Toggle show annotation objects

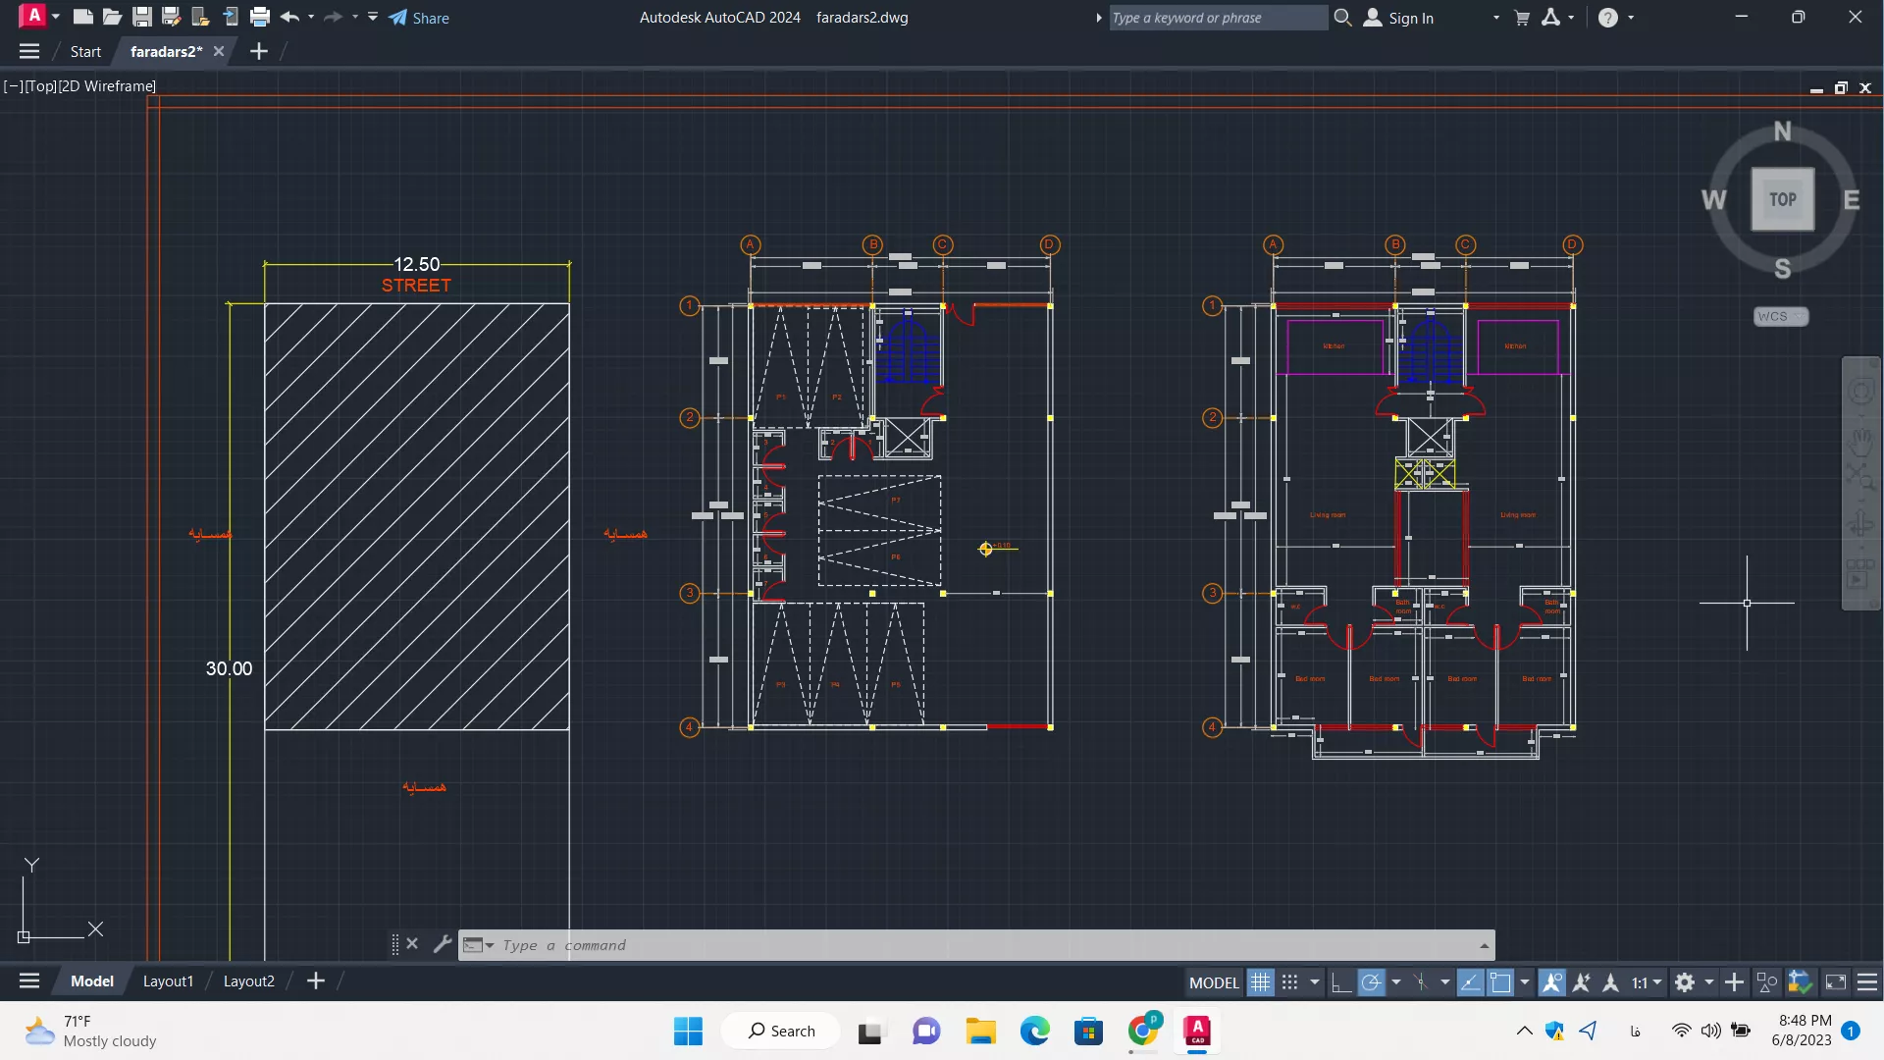(x=1552, y=982)
